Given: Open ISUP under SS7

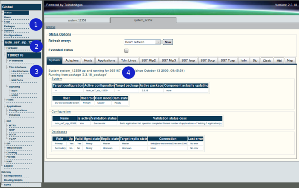Looking at the screenshot, I should pyautogui.click(x=12, y=130).
